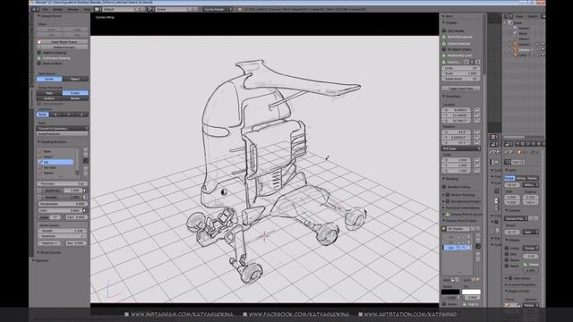573x322 pixels.
Task: Select the Perspective lens type tab
Action: pyautogui.click(x=509, y=178)
